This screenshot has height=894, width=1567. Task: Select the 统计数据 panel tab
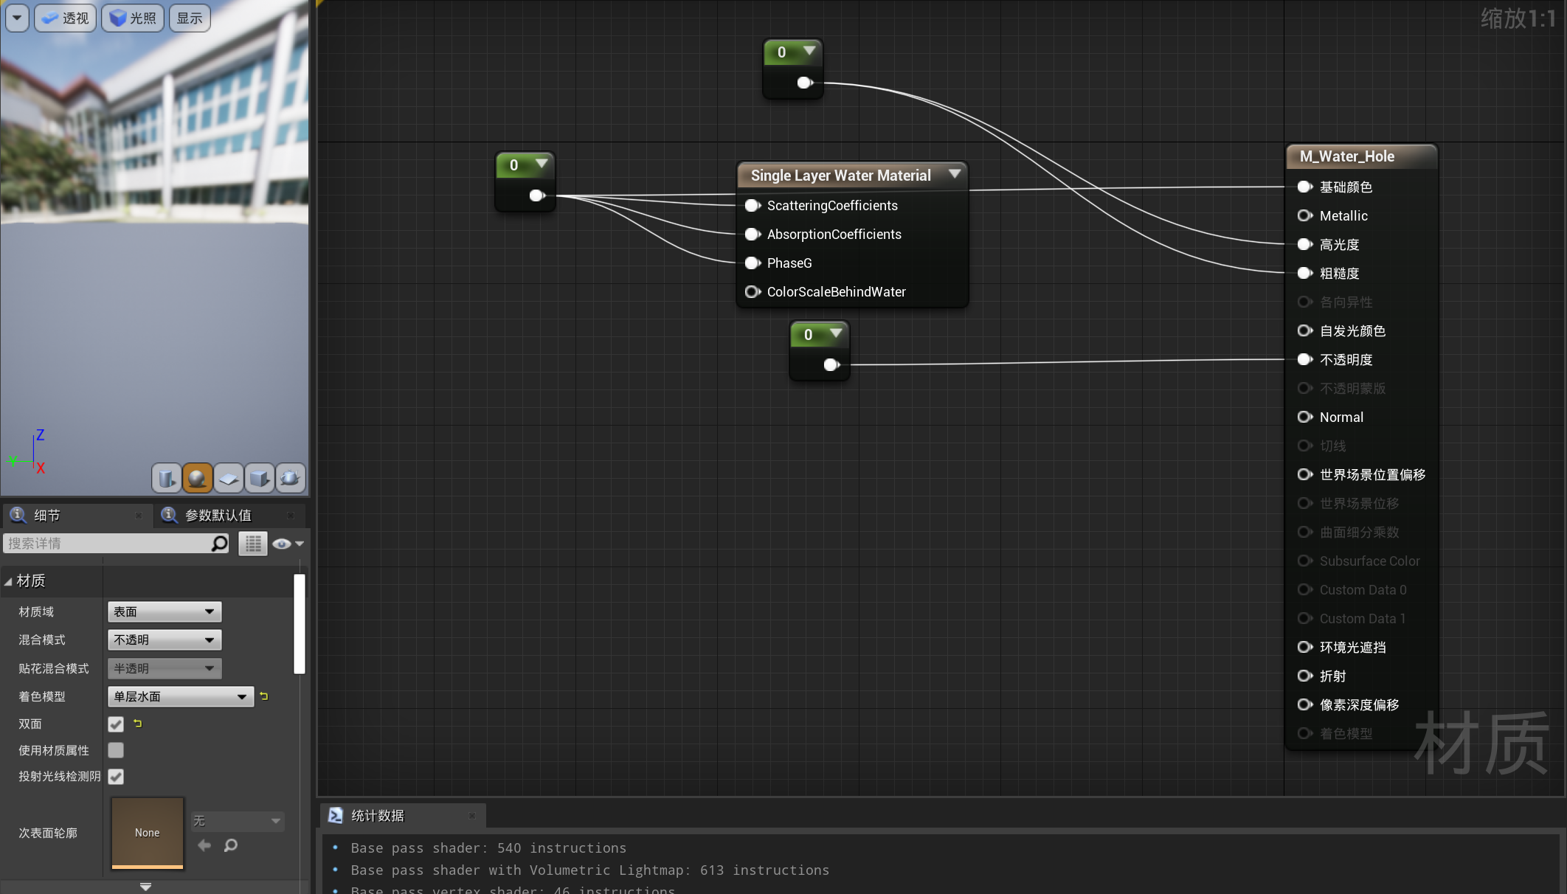(x=377, y=815)
